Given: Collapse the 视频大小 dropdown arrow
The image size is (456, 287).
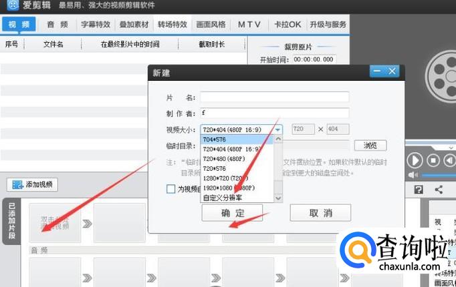Looking at the screenshot, I should pyautogui.click(x=278, y=129).
